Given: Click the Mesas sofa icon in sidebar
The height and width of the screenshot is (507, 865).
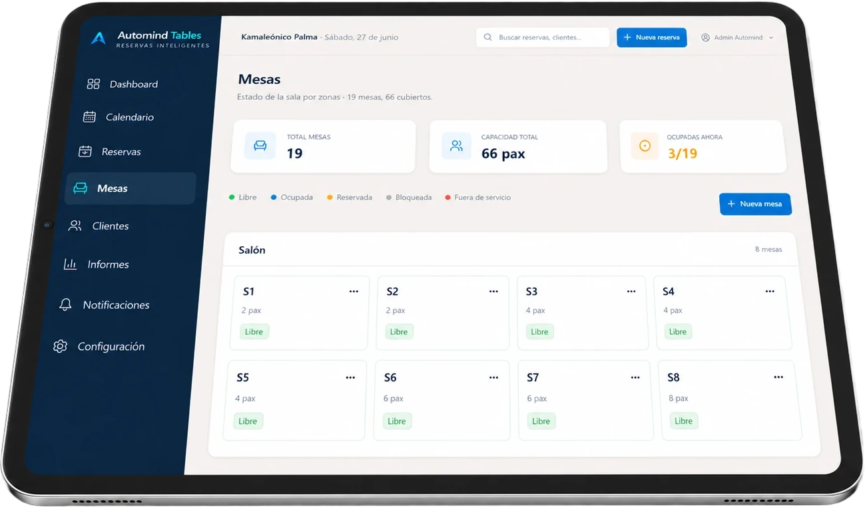Looking at the screenshot, I should (x=80, y=188).
